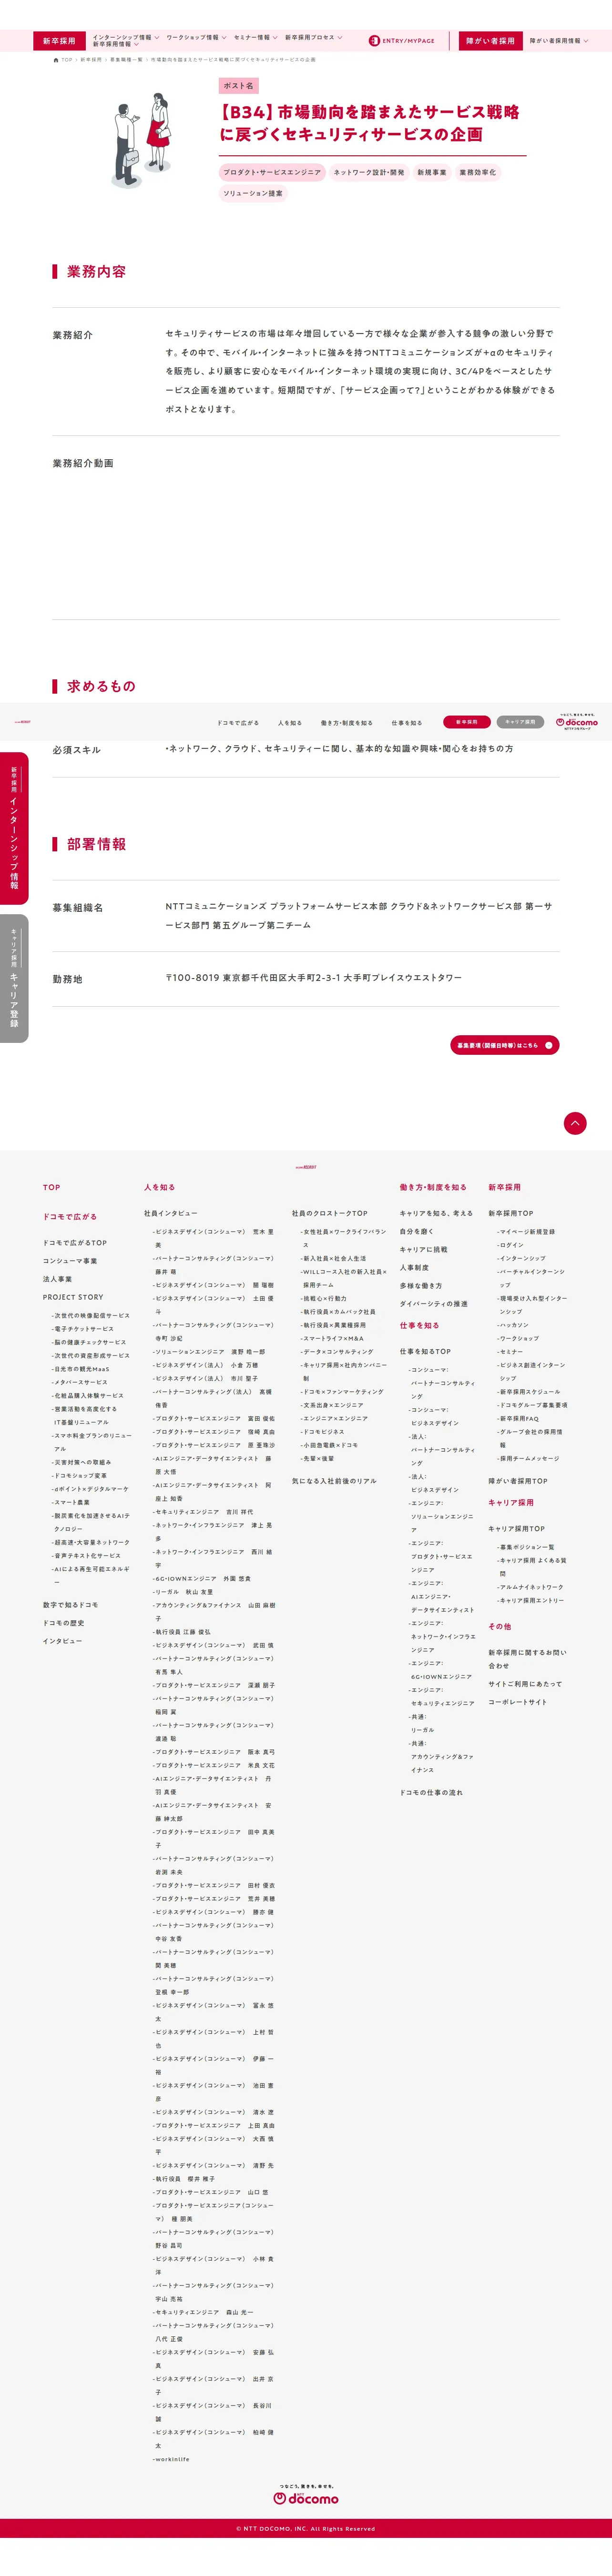Open the PROJECT STORY footer link
The width and height of the screenshot is (612, 2576).
click(73, 1296)
